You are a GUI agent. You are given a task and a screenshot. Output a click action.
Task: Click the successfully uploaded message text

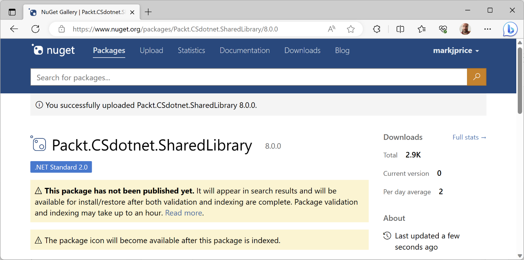pos(151,105)
